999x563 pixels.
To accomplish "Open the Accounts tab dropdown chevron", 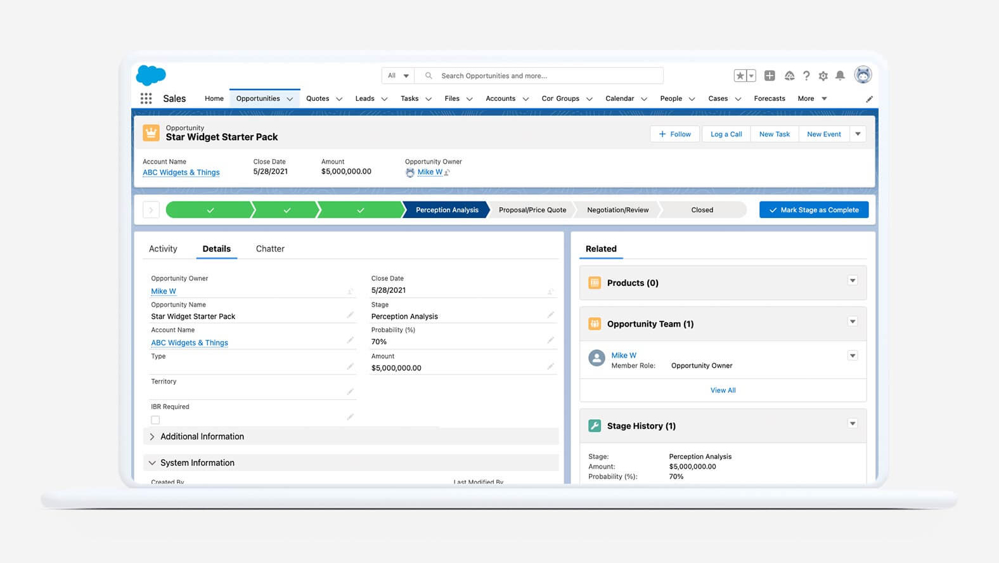I will coord(525,99).
